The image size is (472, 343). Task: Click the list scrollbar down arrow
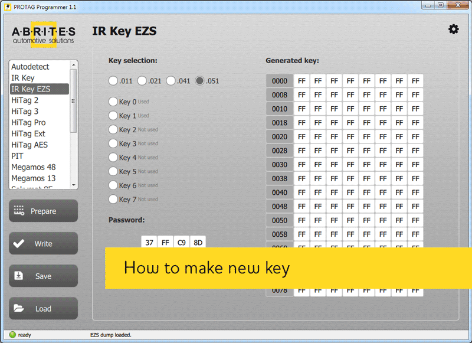click(73, 185)
